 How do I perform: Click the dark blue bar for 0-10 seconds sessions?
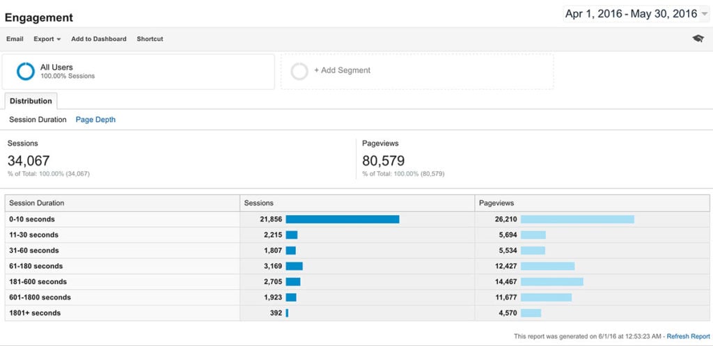pyautogui.click(x=343, y=219)
